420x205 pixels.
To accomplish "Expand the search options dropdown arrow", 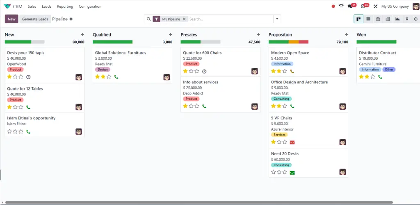I will pyautogui.click(x=277, y=19).
